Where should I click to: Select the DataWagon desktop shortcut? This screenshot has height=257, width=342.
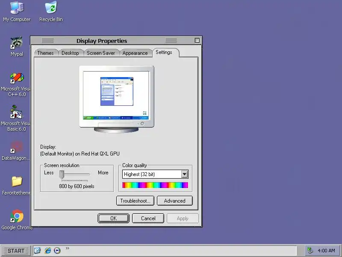(16, 151)
